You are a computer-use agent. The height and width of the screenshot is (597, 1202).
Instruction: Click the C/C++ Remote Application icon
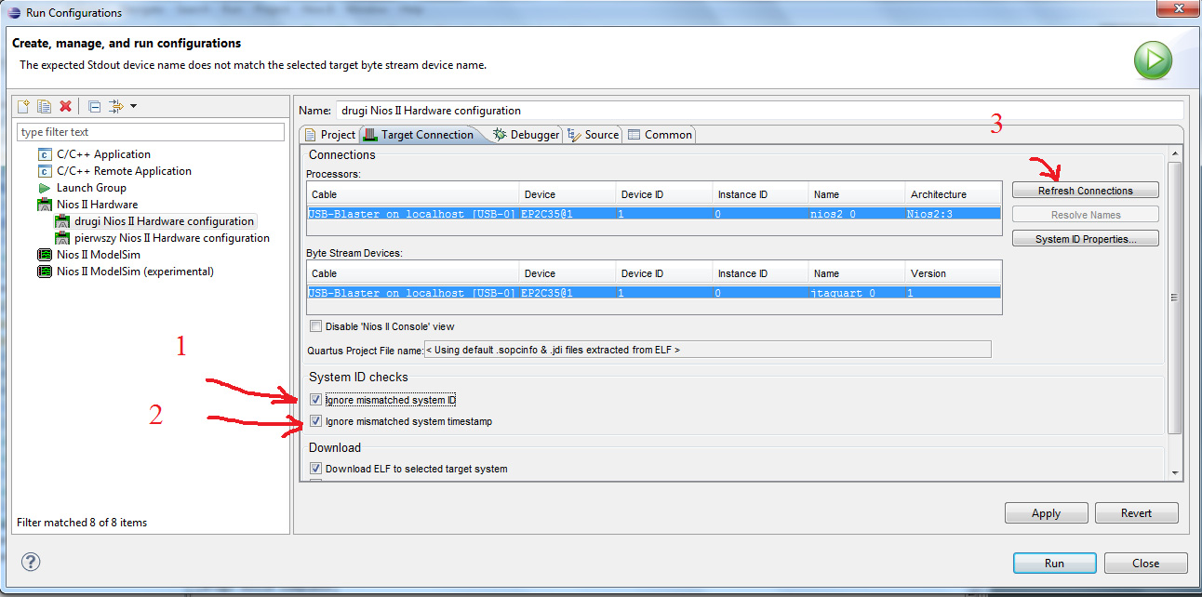pyautogui.click(x=45, y=171)
